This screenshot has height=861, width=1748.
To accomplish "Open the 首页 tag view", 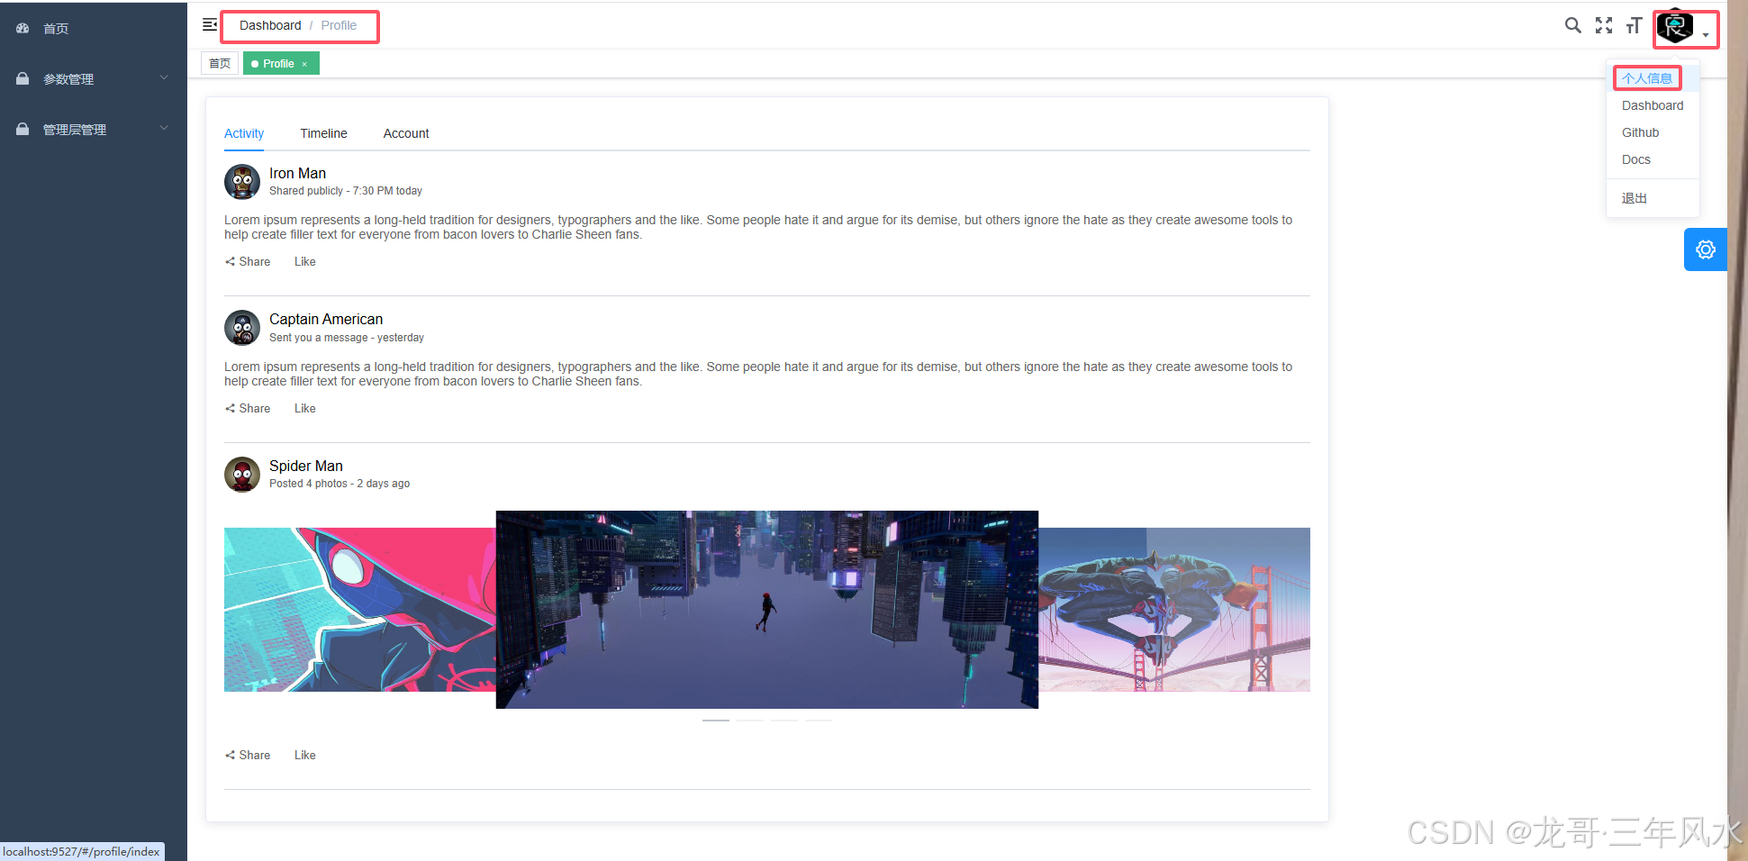I will click(x=220, y=63).
